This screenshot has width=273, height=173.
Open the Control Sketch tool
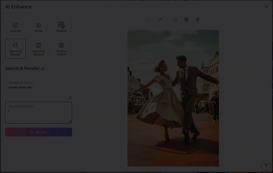[x=62, y=49]
